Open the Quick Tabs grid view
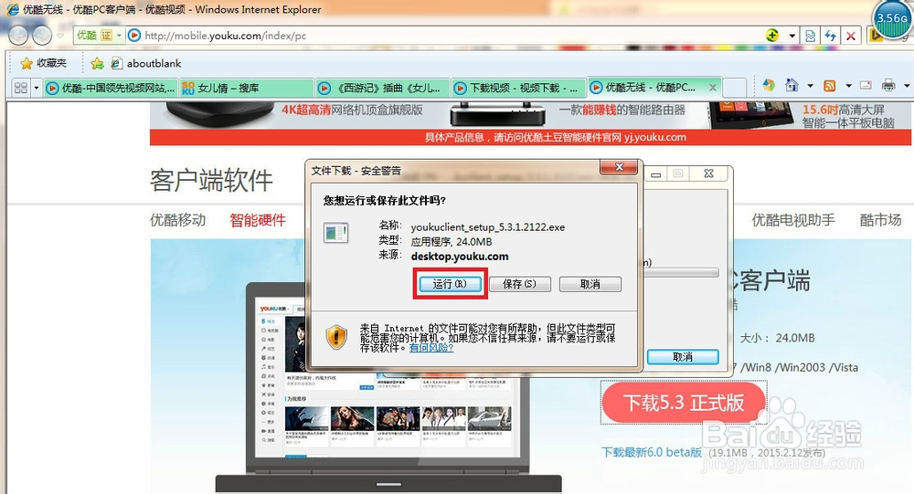 tap(21, 88)
